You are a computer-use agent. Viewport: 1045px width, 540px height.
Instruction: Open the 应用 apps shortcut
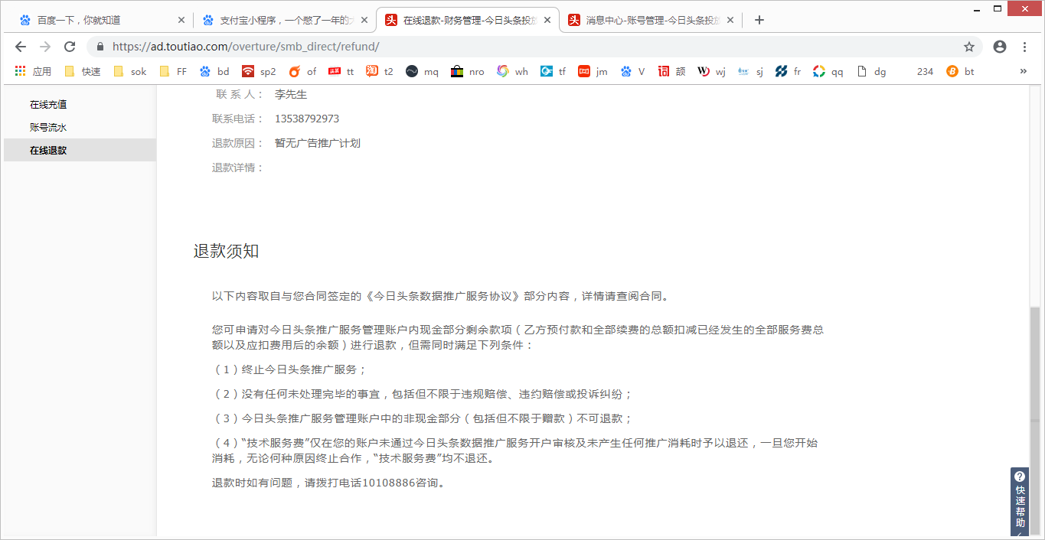click(x=33, y=71)
